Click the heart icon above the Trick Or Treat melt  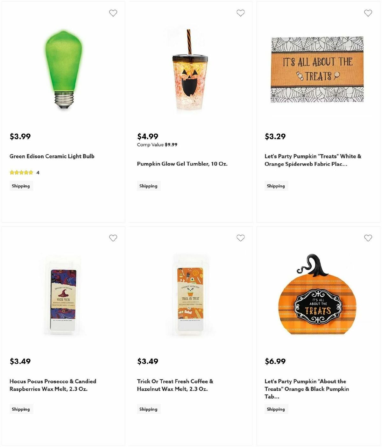click(241, 238)
